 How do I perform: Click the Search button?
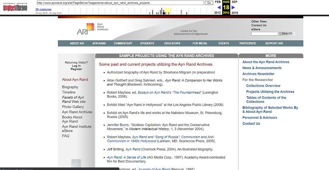(x=287, y=33)
